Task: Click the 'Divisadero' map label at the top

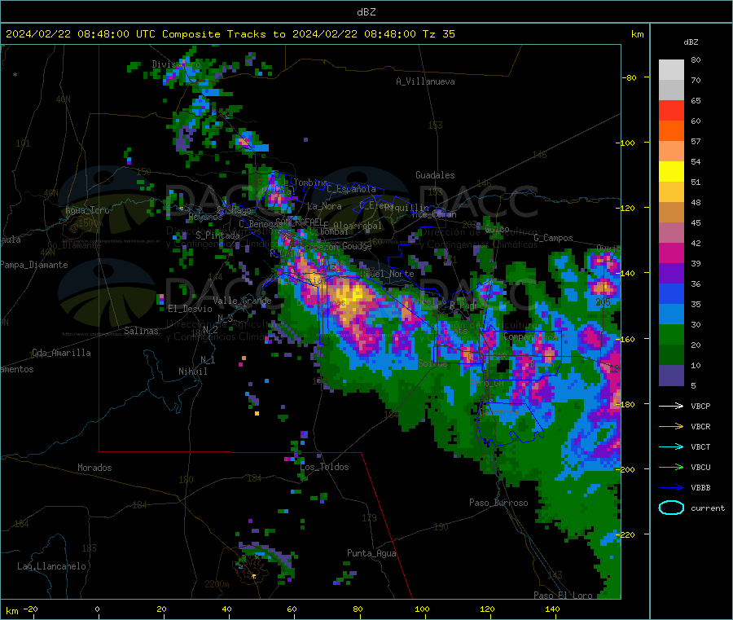Action: (x=176, y=64)
